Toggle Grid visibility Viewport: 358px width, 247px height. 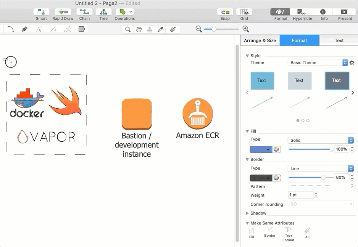[244, 12]
